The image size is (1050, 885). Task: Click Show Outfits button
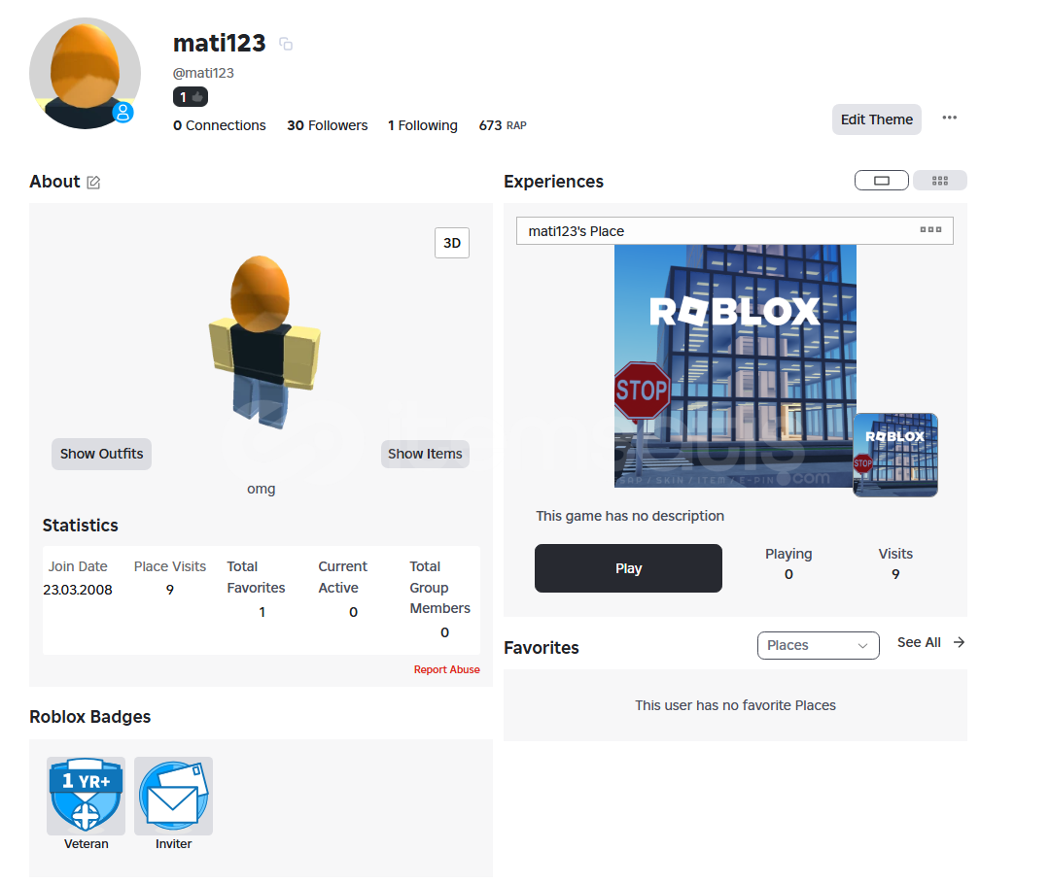pyautogui.click(x=102, y=455)
